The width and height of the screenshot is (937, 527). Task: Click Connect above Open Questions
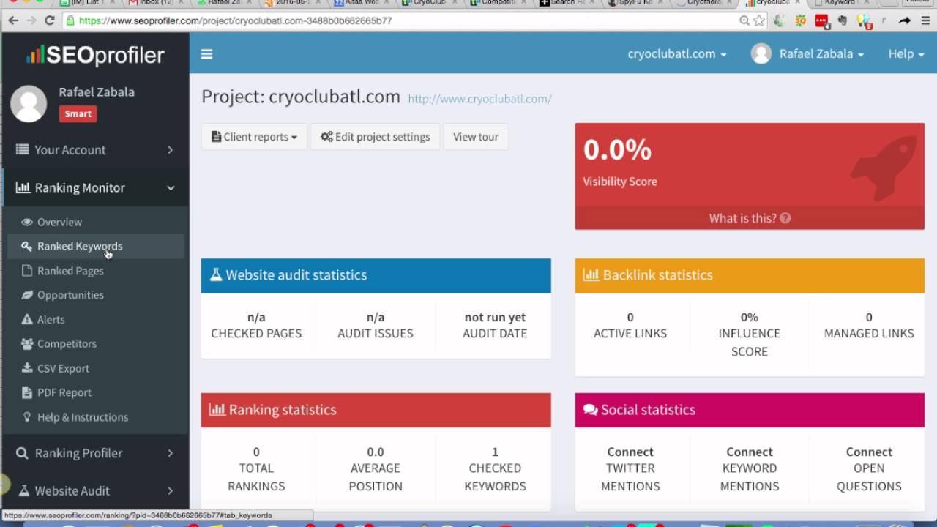(x=869, y=452)
